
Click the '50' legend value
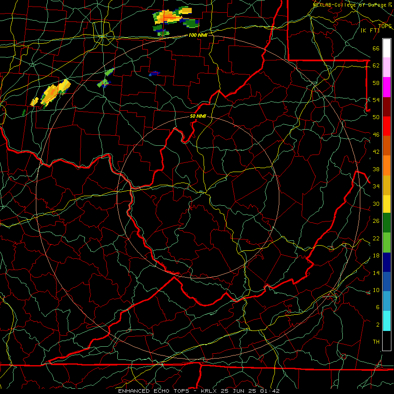click(376, 117)
